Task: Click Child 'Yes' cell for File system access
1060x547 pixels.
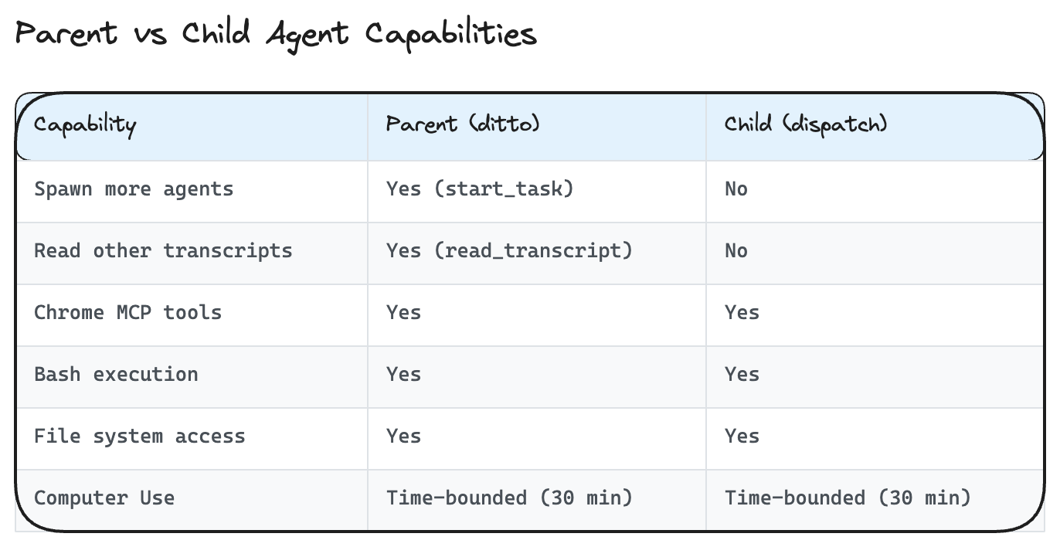Action: tap(742, 437)
